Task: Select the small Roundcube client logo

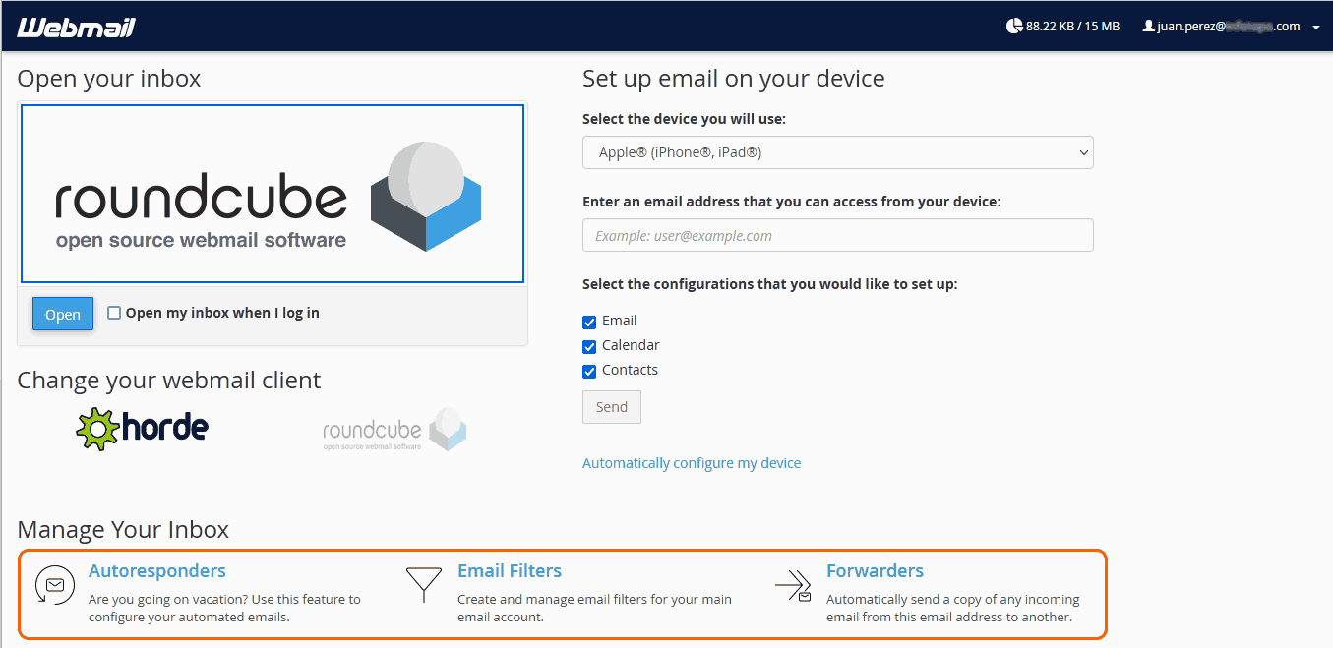Action: [394, 430]
